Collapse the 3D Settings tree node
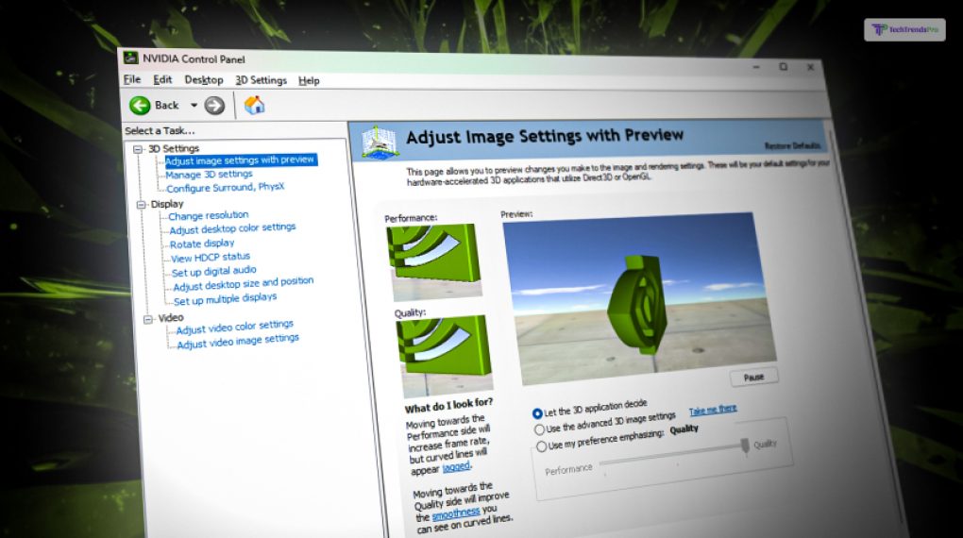The height and width of the screenshot is (538, 963). tap(138, 149)
